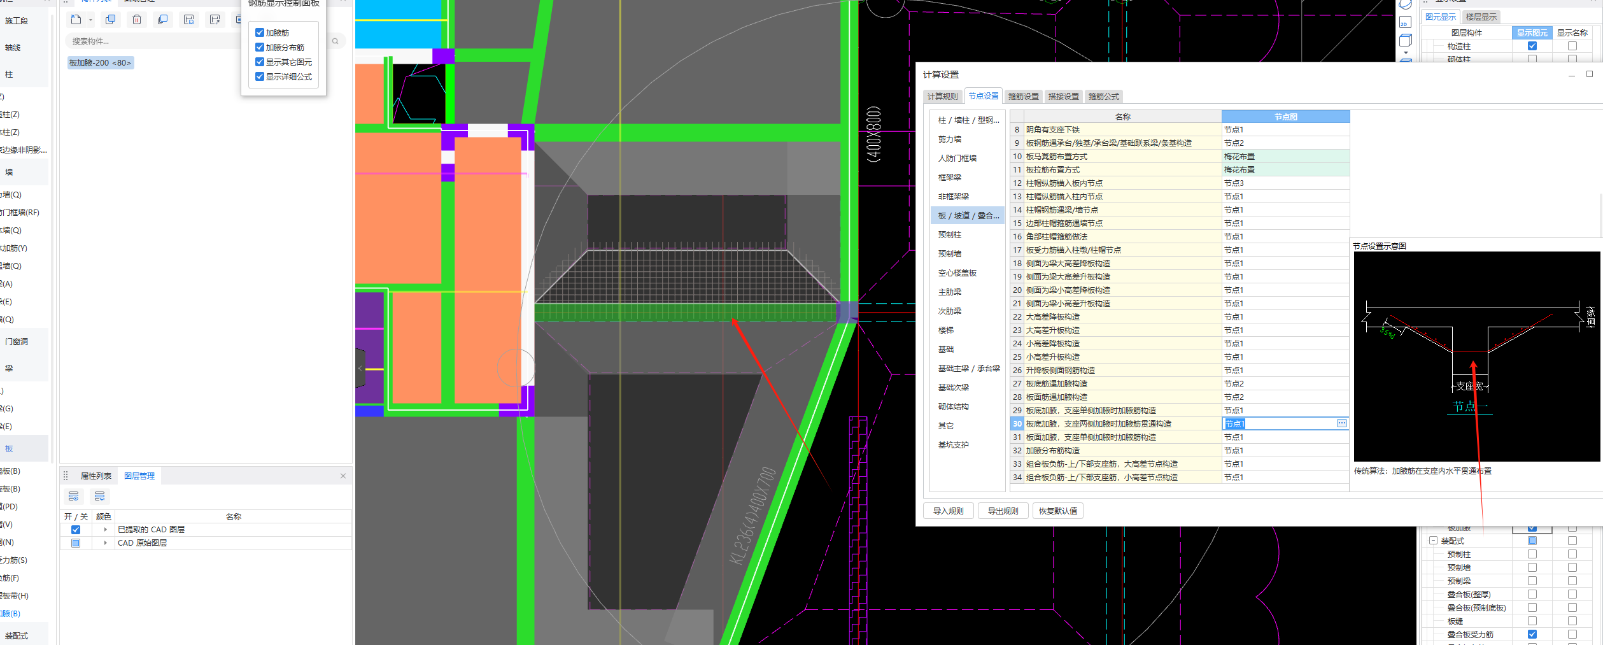
Task: Open the 图层管理 tab
Action: 139,476
